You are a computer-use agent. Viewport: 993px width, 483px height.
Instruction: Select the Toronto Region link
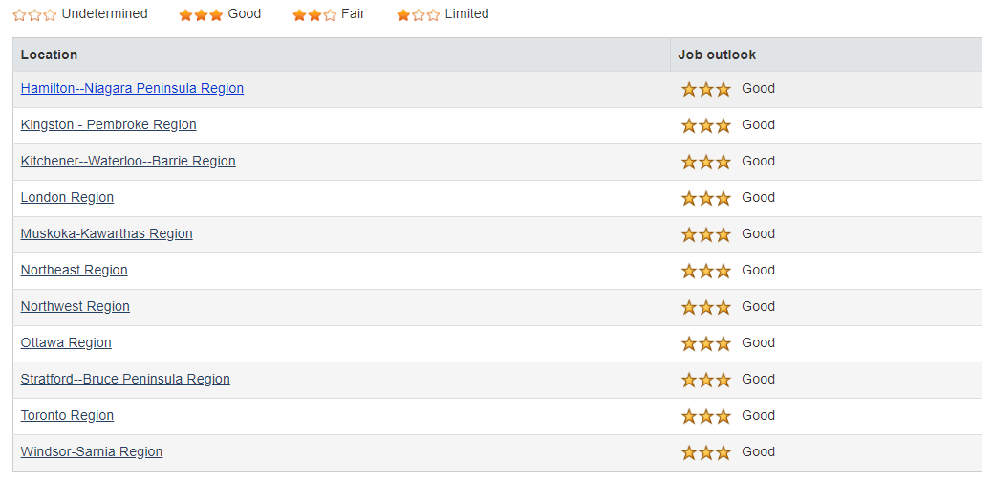click(67, 415)
